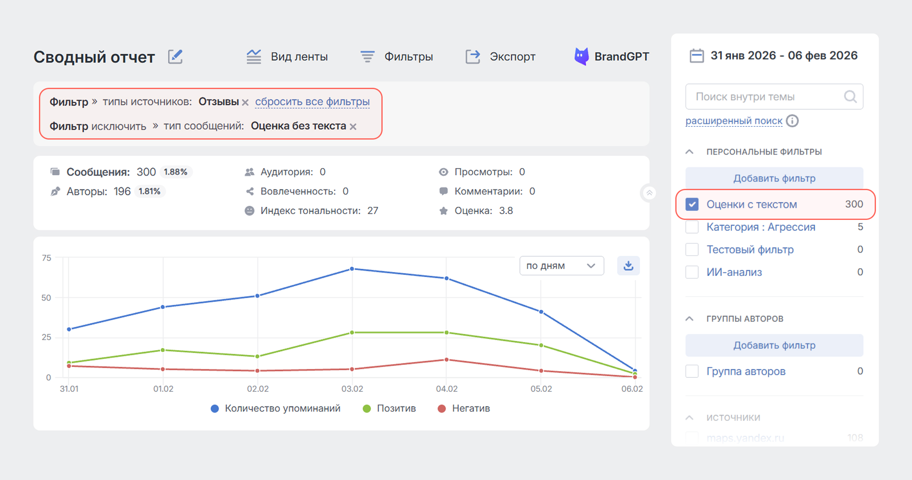Collapse the Группы авторов section
Image resolution: width=912 pixels, height=480 pixels.
pyautogui.click(x=689, y=318)
